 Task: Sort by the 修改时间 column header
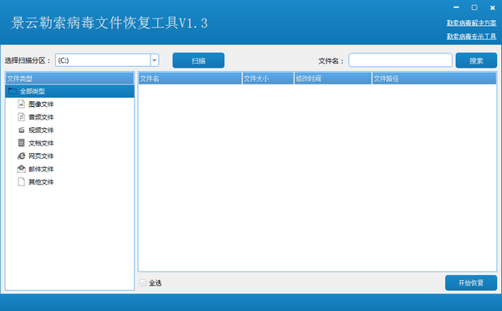[333, 79]
